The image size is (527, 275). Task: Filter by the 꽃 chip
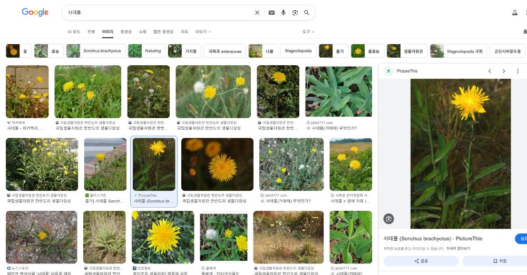pyautogui.click(x=18, y=51)
